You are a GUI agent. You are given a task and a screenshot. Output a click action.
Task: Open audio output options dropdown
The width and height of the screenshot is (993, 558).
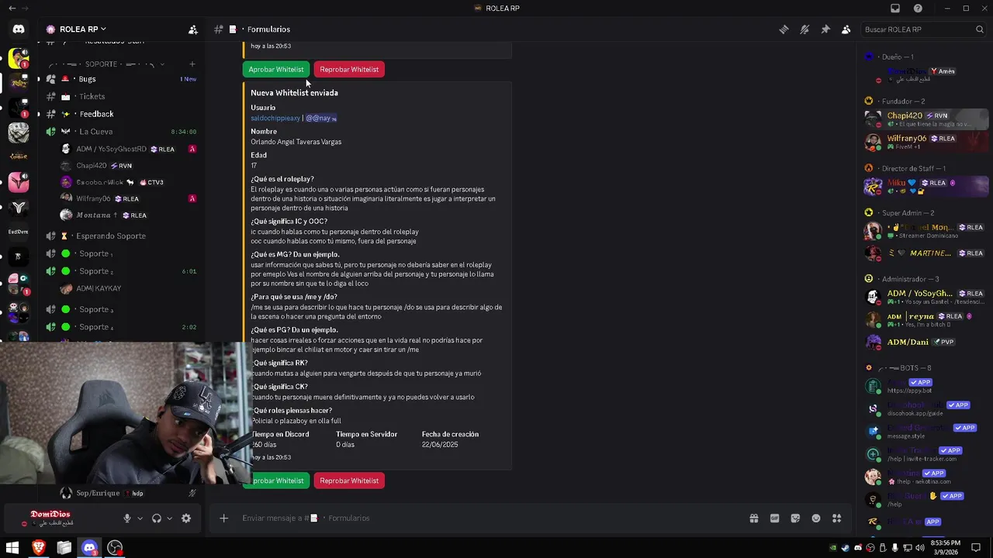click(x=169, y=518)
